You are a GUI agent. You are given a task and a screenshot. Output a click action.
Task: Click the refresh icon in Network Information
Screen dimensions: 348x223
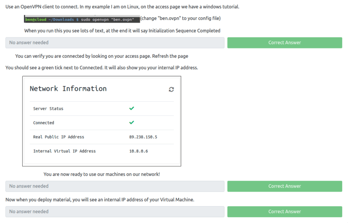(x=171, y=89)
